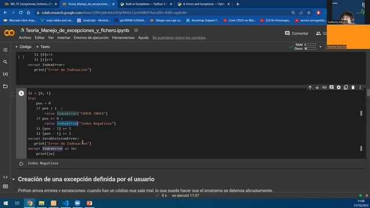Add a text cell with + Texto

click(43, 47)
